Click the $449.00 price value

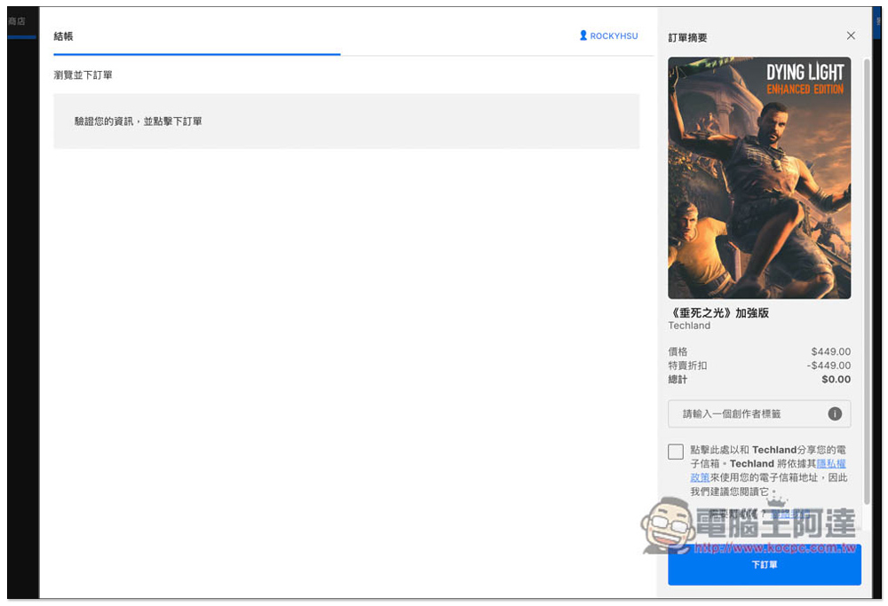(831, 351)
